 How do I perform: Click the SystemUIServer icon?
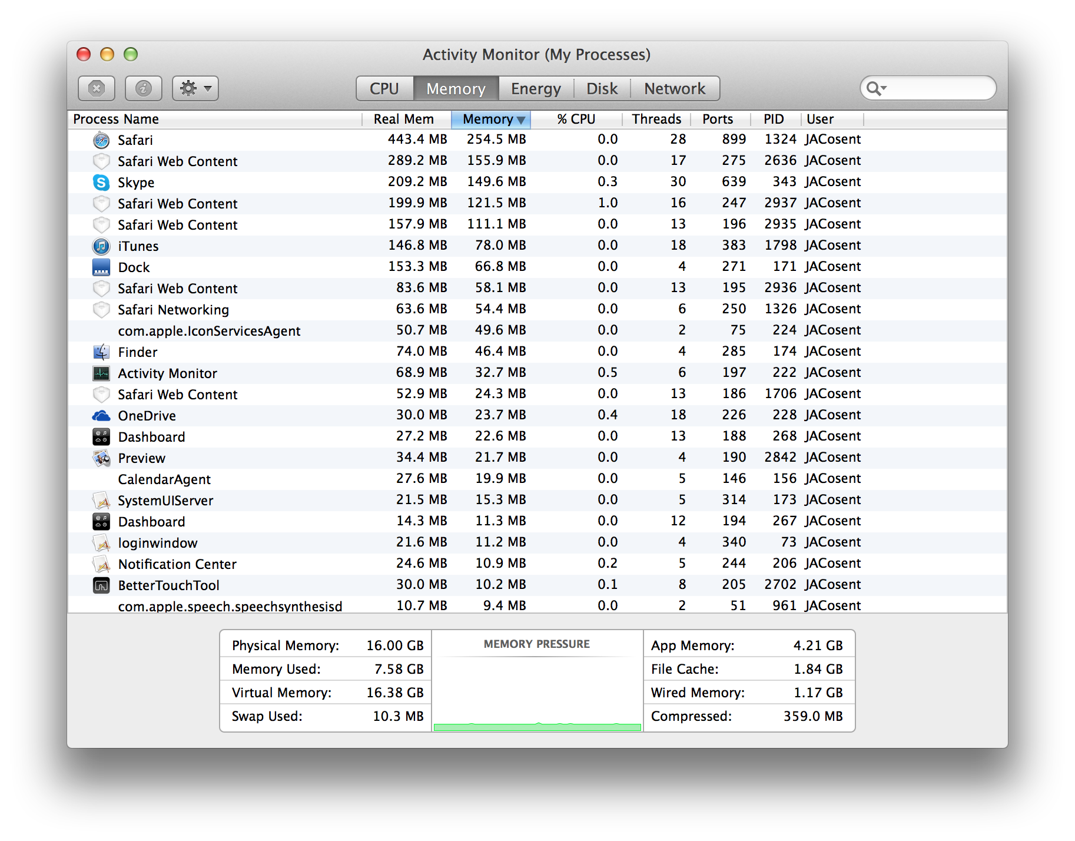pos(101,501)
